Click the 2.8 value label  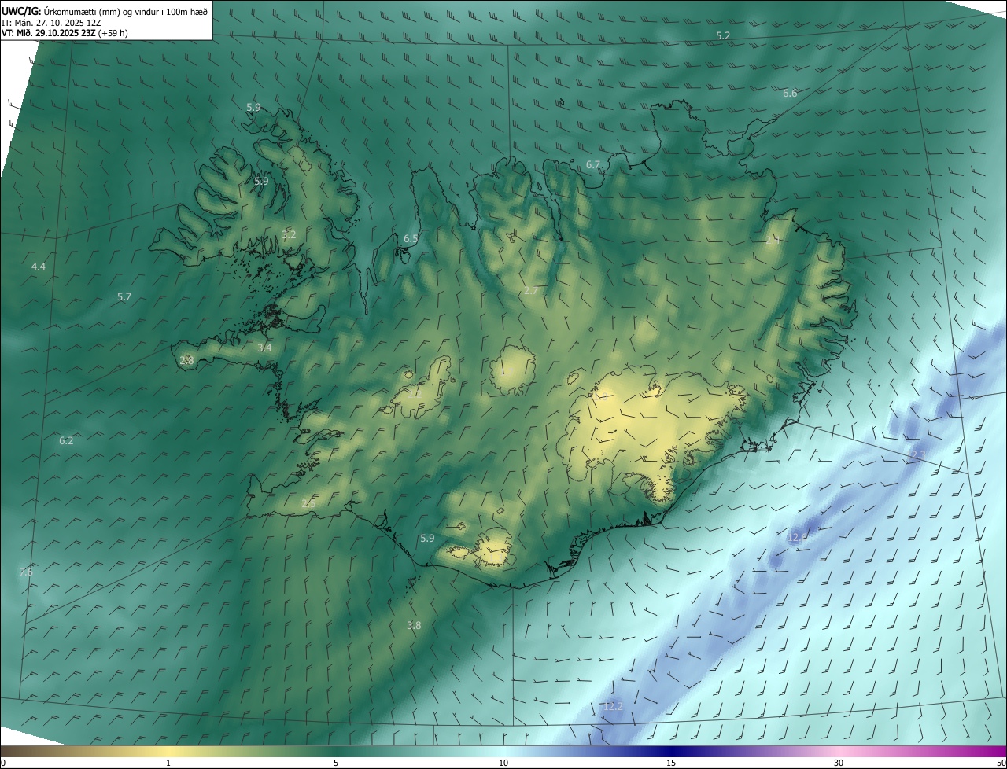[186, 360]
